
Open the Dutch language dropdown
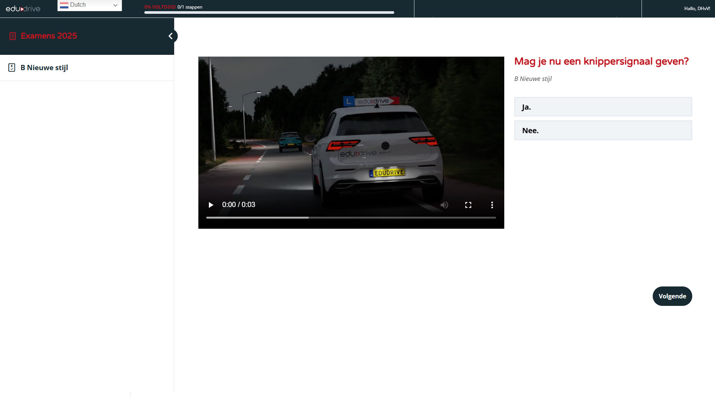[x=90, y=5]
